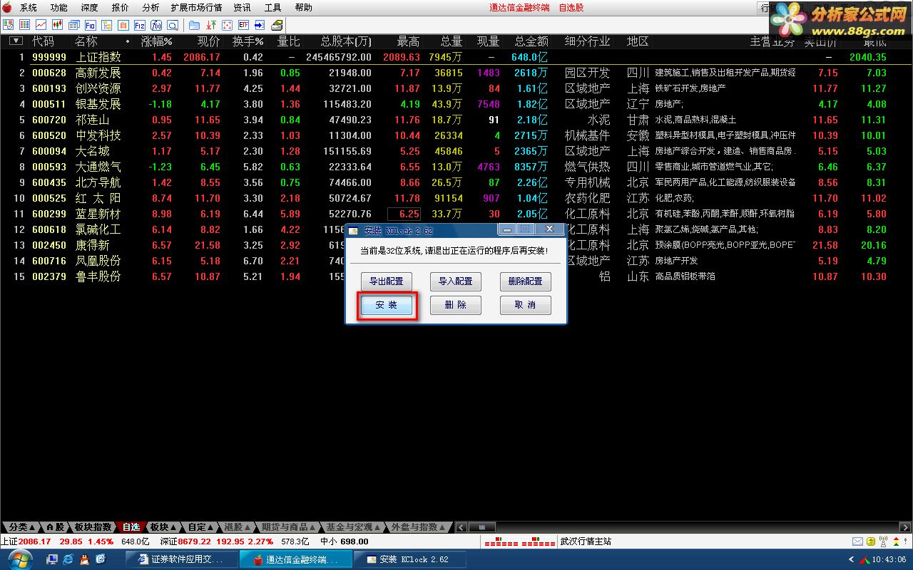Open the 报价 menu

[120, 8]
